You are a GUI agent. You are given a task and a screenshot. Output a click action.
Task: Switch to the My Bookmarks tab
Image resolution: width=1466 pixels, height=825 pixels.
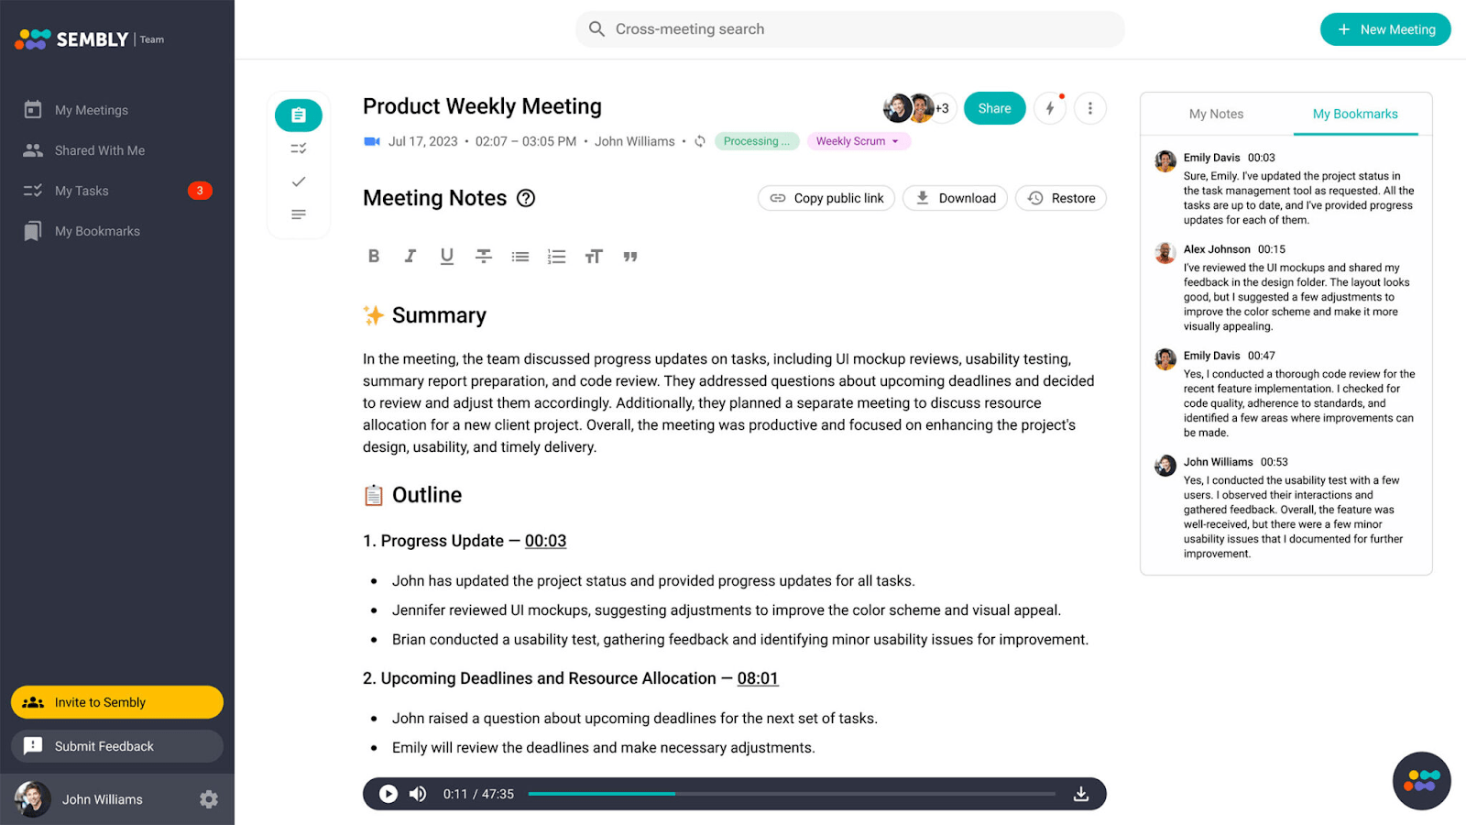click(x=1355, y=114)
